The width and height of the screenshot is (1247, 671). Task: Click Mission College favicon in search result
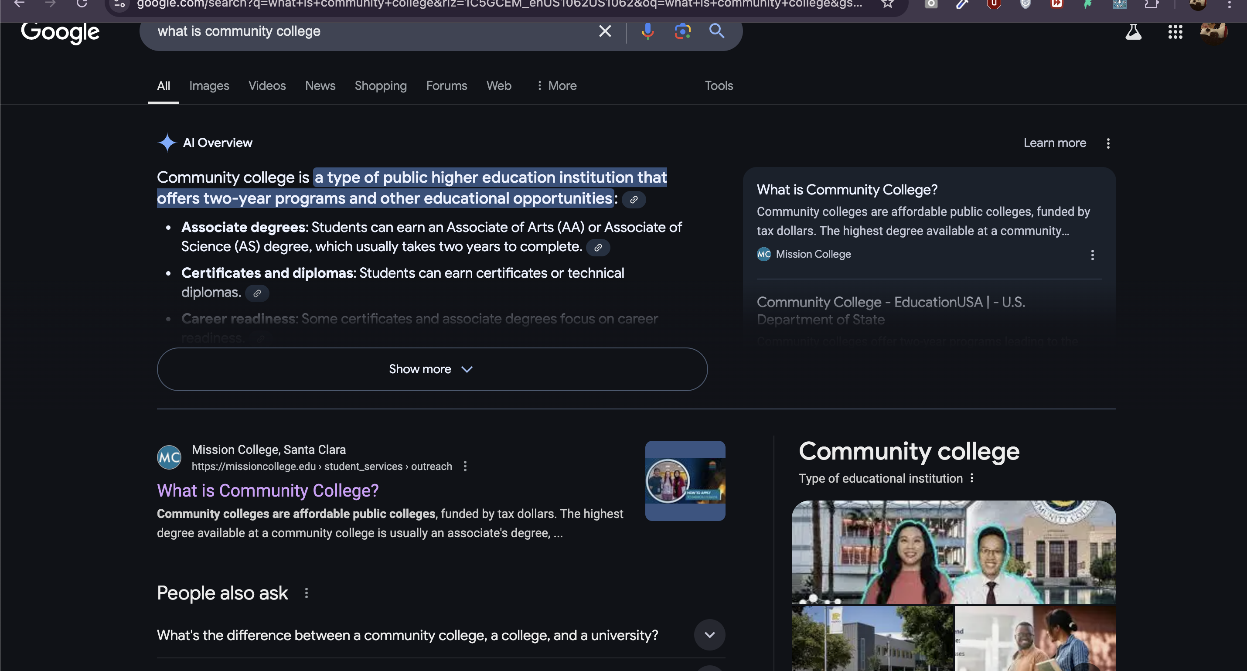[x=169, y=457]
